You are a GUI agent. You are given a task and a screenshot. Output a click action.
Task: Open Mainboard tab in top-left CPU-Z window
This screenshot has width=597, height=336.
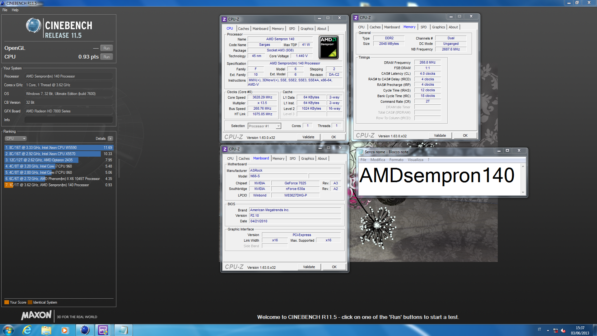260,29
